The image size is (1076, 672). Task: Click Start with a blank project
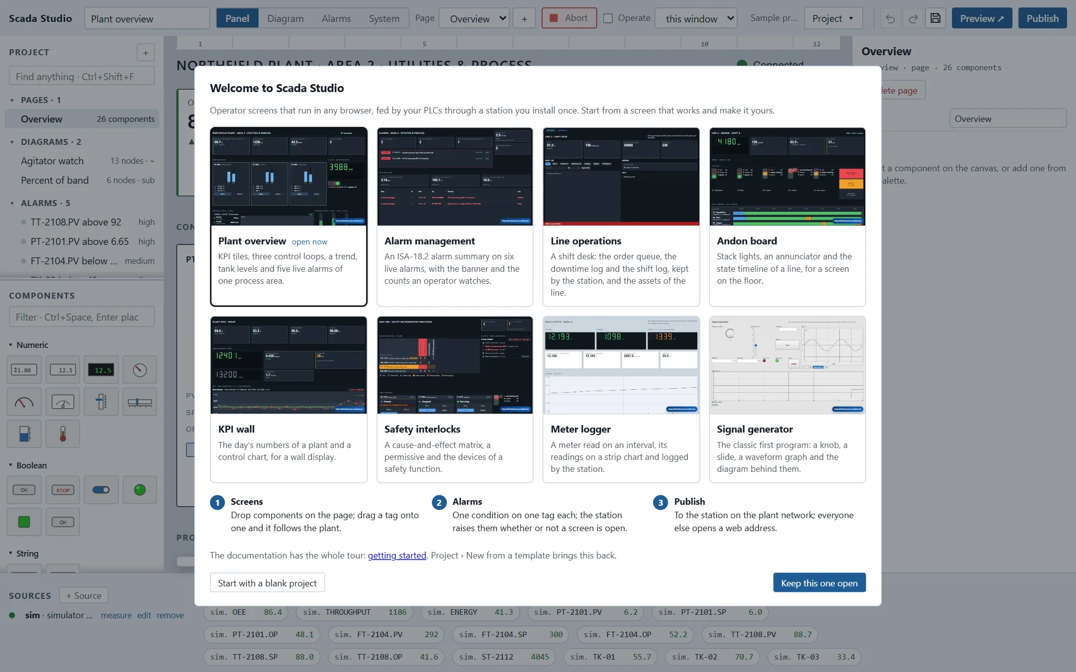point(267,583)
